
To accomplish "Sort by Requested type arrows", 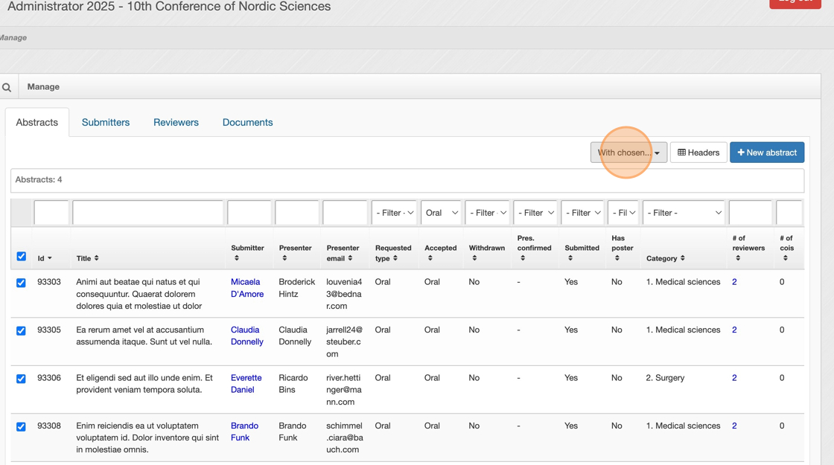I will [x=395, y=259].
